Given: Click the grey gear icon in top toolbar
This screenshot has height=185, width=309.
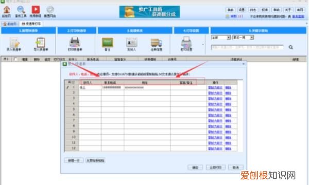Looking at the screenshot, I should tap(50, 10).
